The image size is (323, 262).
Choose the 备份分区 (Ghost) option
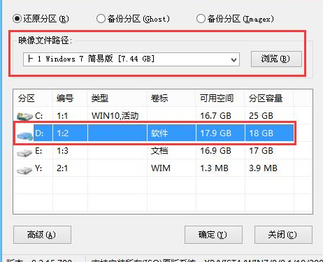101,19
